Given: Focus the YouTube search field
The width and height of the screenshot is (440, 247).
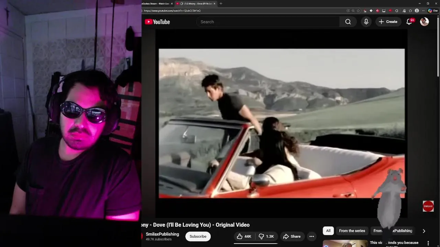Looking at the screenshot, I should point(268,22).
